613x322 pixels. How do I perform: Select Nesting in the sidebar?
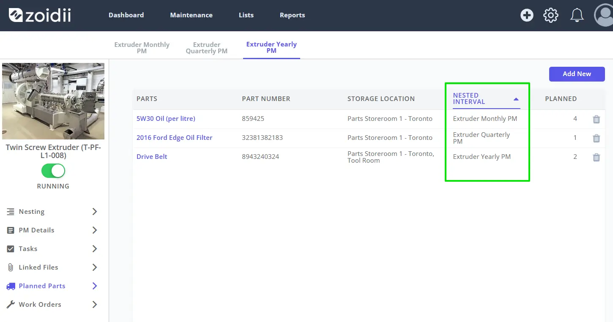point(32,212)
